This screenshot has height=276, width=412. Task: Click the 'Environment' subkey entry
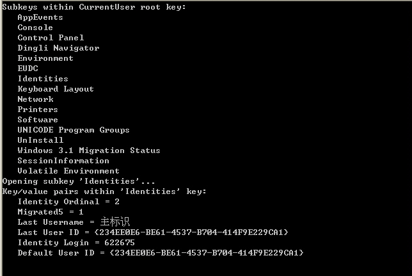(x=45, y=58)
